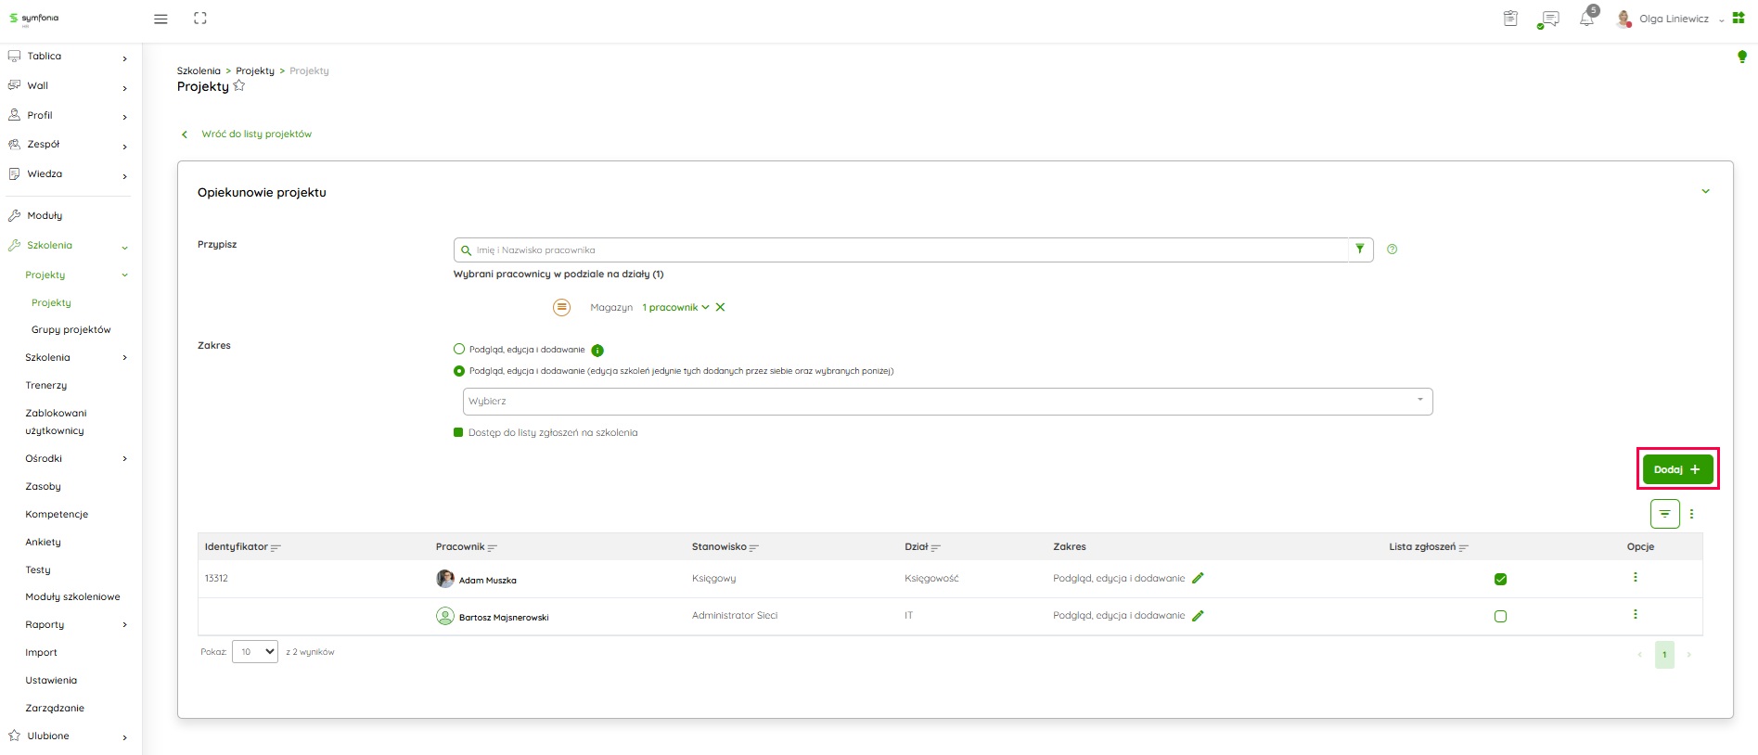Open the rows per page dropdown
The width and height of the screenshot is (1758, 755).
click(255, 652)
